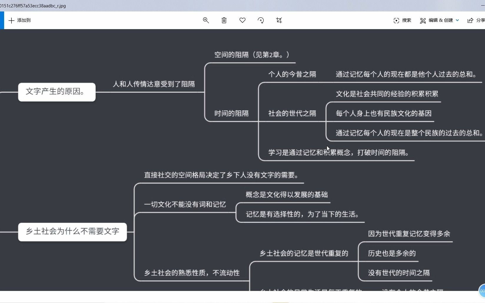
Task: Click text 历史也是多余的
Action: (x=392, y=253)
